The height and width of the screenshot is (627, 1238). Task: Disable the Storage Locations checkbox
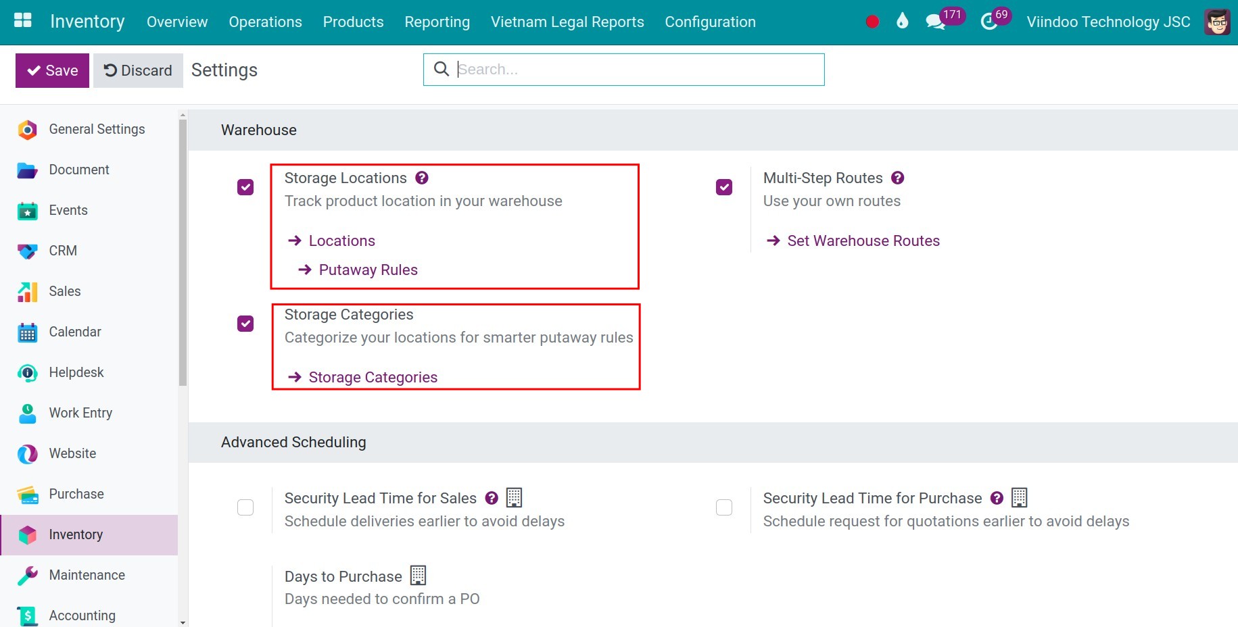245,187
